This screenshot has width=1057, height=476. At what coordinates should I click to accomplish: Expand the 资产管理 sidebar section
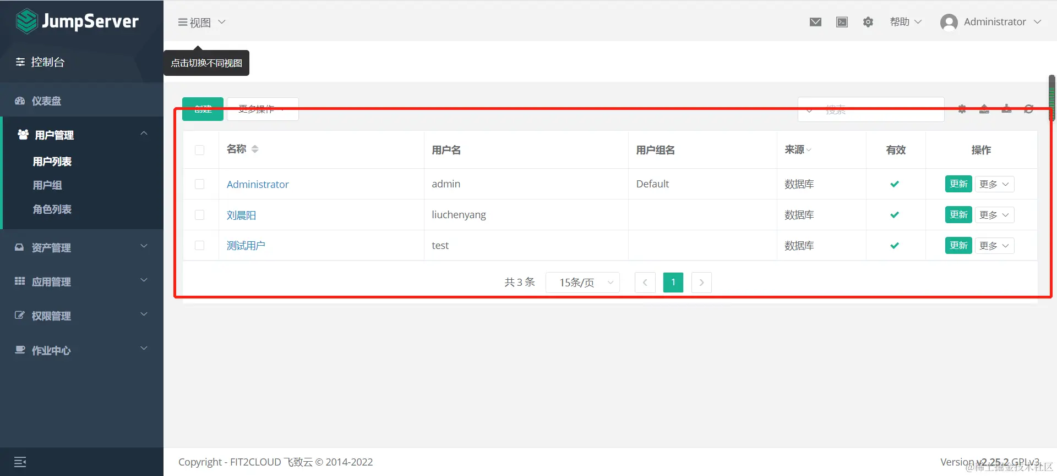tap(81, 247)
